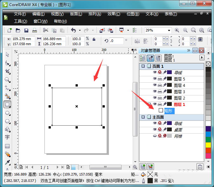The image size is (214, 187).
Task: Open the zoom level dropdown
Action: 169,30
